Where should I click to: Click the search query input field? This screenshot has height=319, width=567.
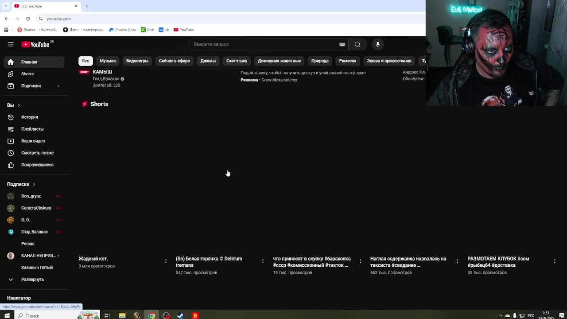[265, 44]
